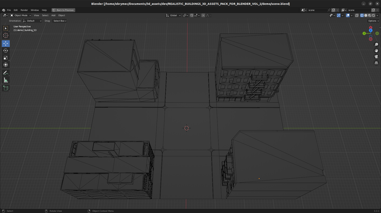Select the Measure tool
Screen dimensions: 381x213
coord(6,80)
